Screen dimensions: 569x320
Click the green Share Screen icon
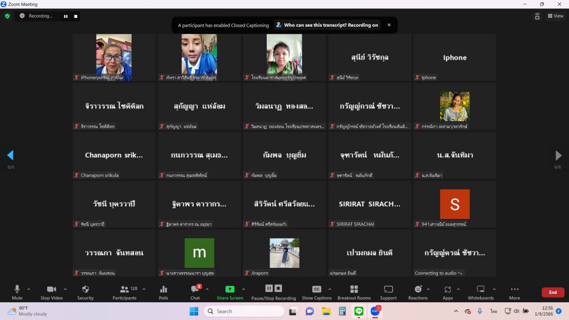[x=229, y=289]
